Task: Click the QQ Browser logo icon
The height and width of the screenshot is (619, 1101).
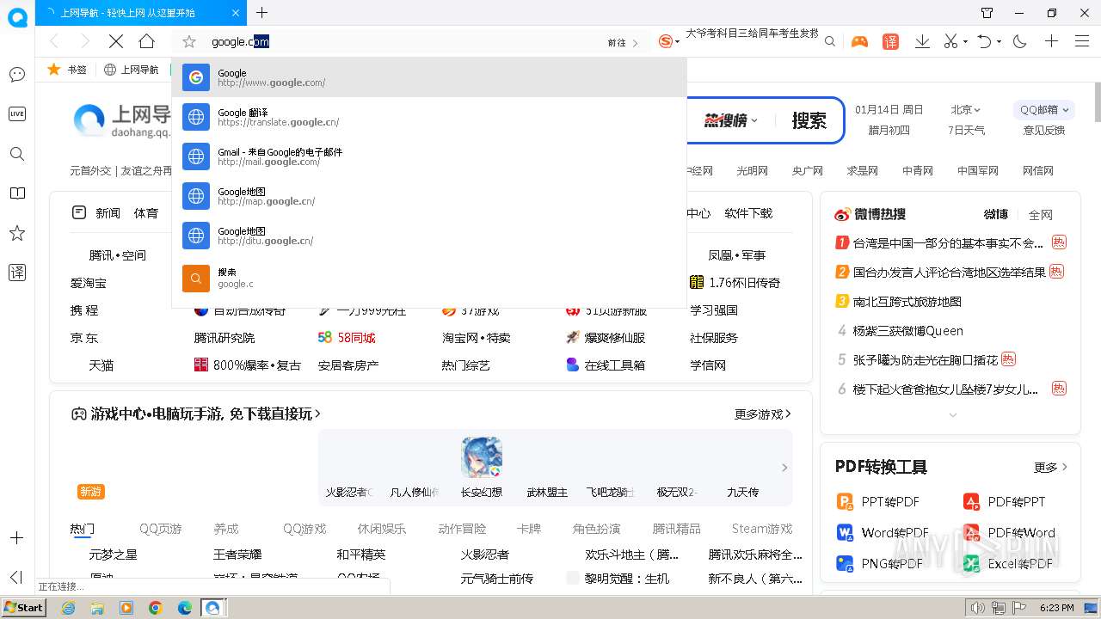Action: (x=17, y=17)
